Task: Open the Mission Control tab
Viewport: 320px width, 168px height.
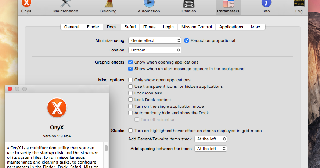Action: click(x=197, y=27)
